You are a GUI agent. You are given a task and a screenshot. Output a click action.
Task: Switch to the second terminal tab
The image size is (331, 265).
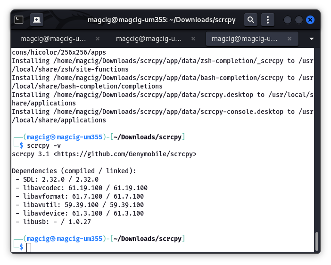coord(149,39)
